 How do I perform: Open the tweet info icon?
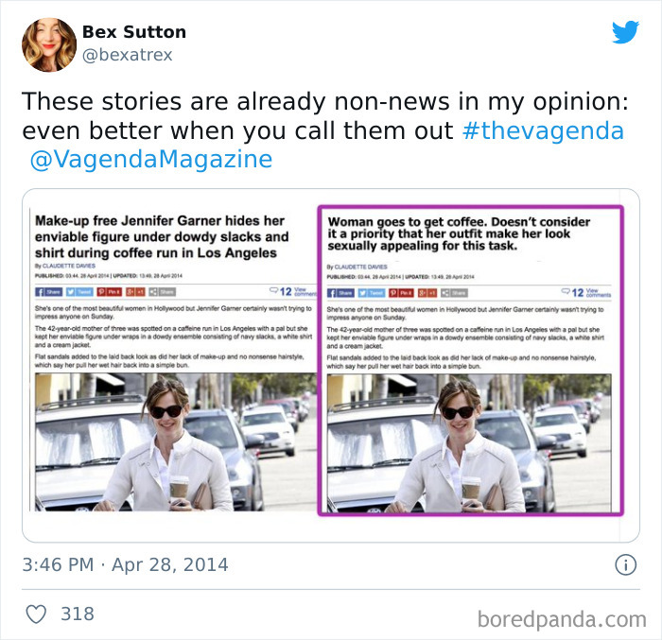point(625,565)
